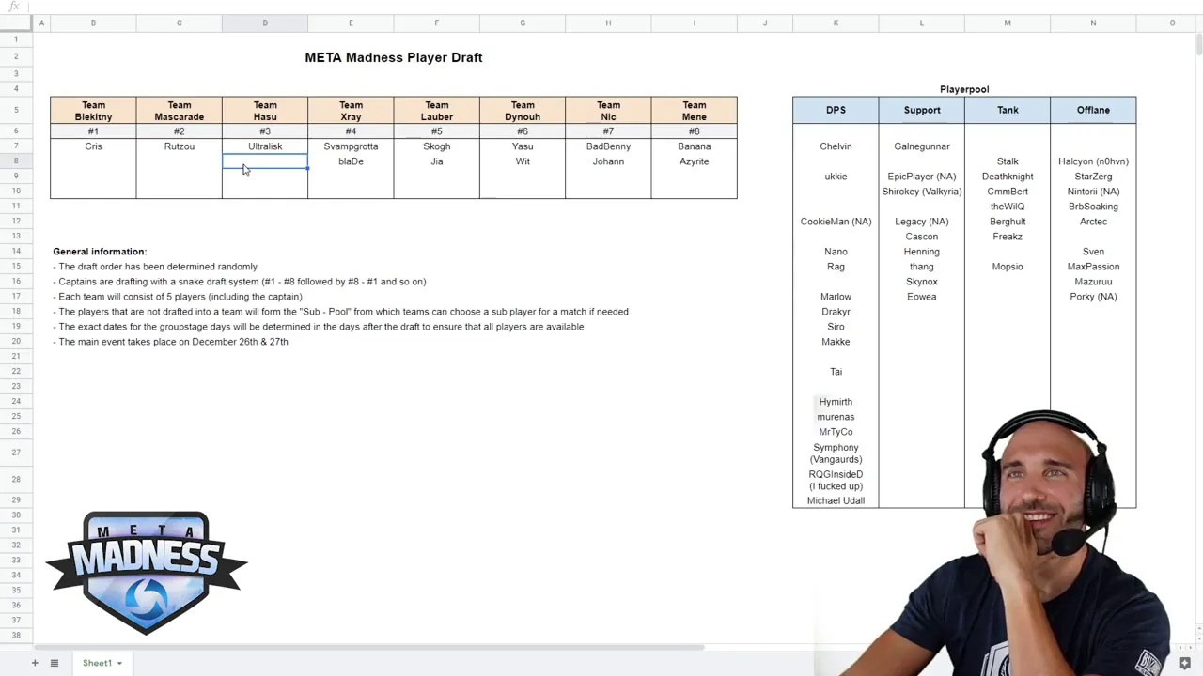Click the Add Sheet plus icon
Image resolution: width=1203 pixels, height=676 pixels.
tap(35, 663)
